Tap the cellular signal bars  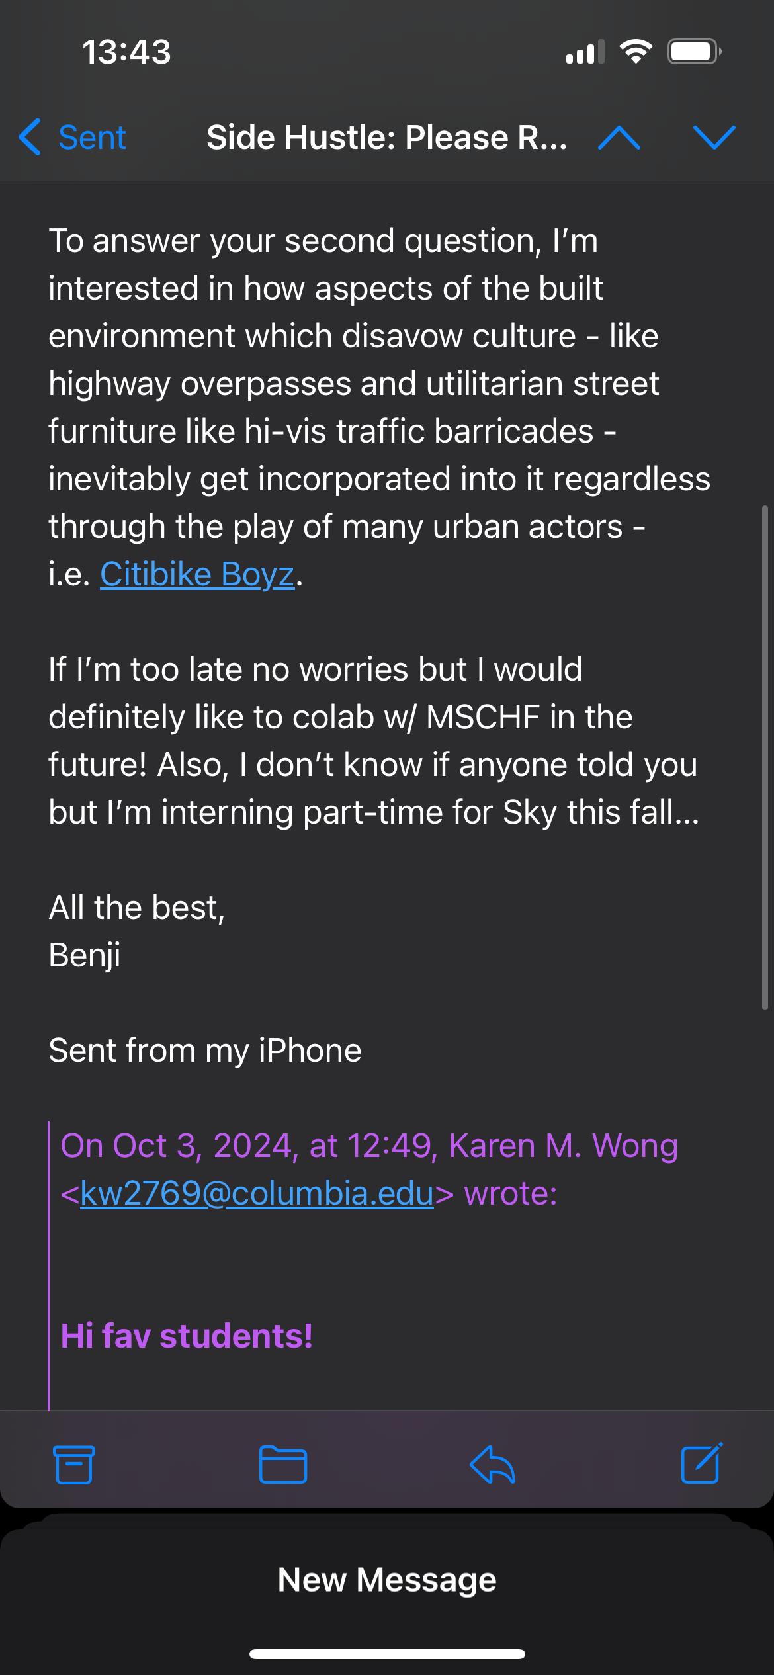click(x=585, y=52)
